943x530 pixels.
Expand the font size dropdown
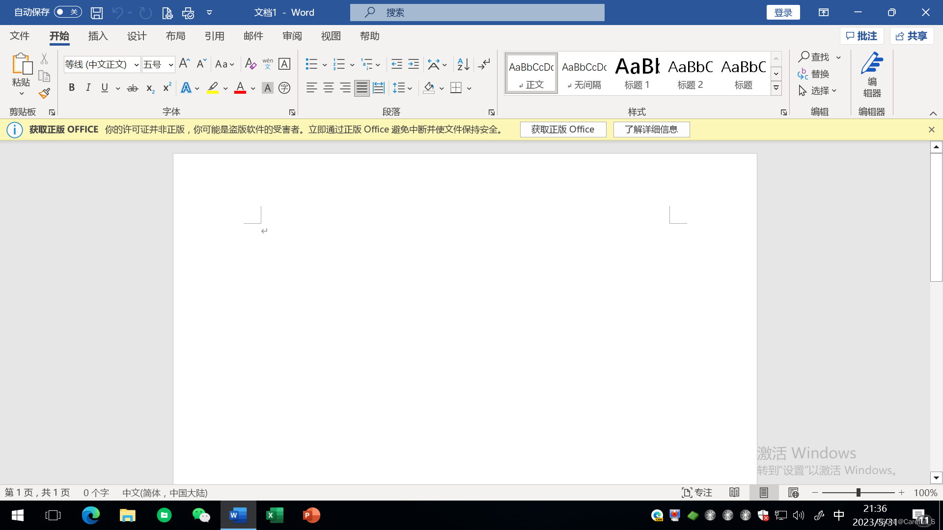tap(170, 65)
